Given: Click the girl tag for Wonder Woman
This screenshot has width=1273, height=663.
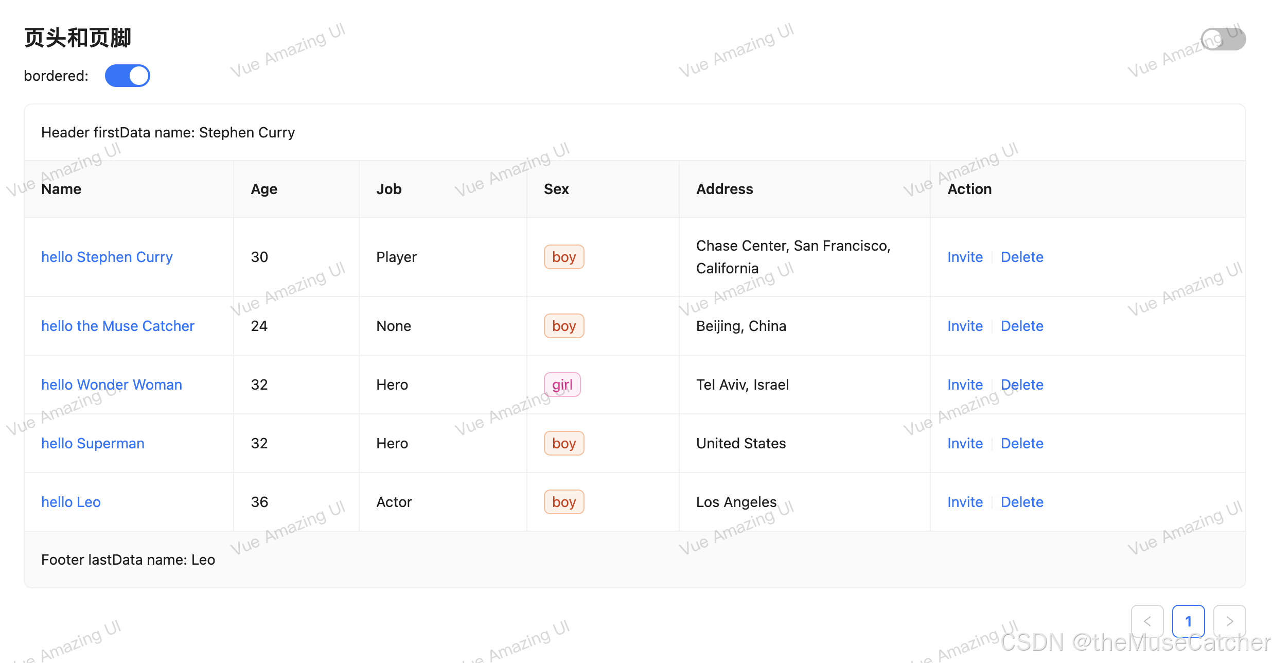Looking at the screenshot, I should [x=562, y=385].
